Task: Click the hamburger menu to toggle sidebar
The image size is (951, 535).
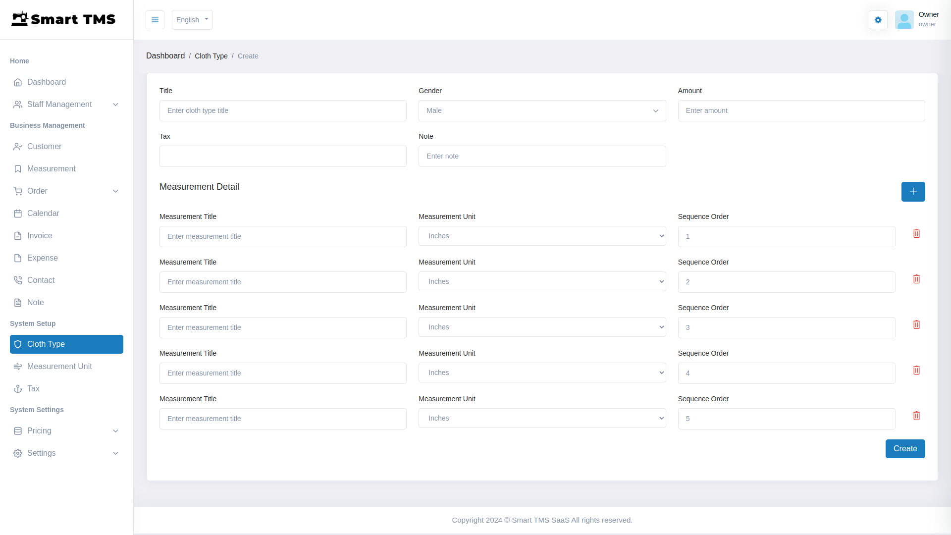Action: [155, 20]
